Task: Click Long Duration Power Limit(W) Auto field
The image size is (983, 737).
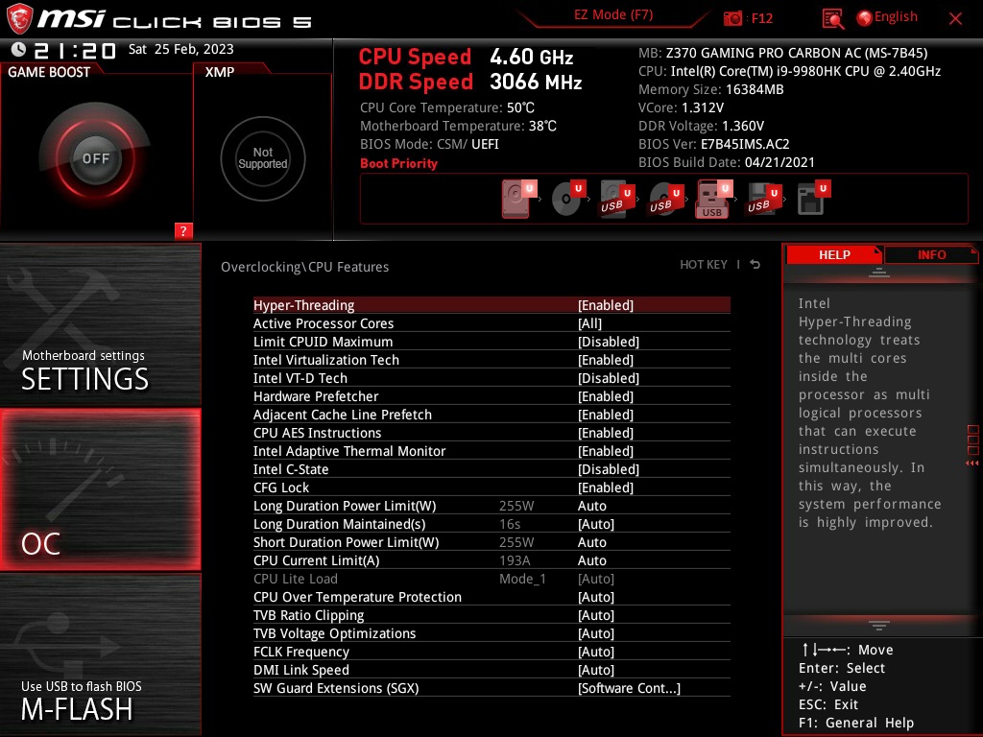Action: (x=591, y=506)
